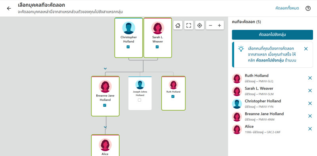The height and width of the screenshot is (156, 317).
Task: Click the home icon in tree toolbar
Action: click(x=178, y=25)
